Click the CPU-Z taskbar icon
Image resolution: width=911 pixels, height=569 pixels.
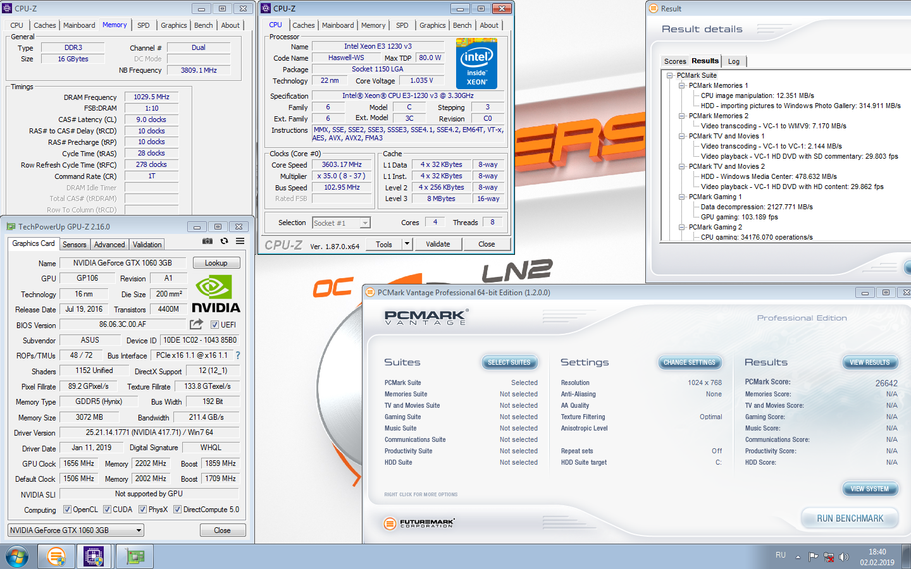point(94,557)
